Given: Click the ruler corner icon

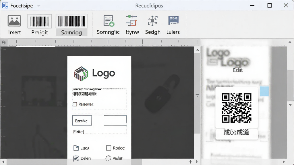Looking at the screenshot, I should tap(4, 42).
